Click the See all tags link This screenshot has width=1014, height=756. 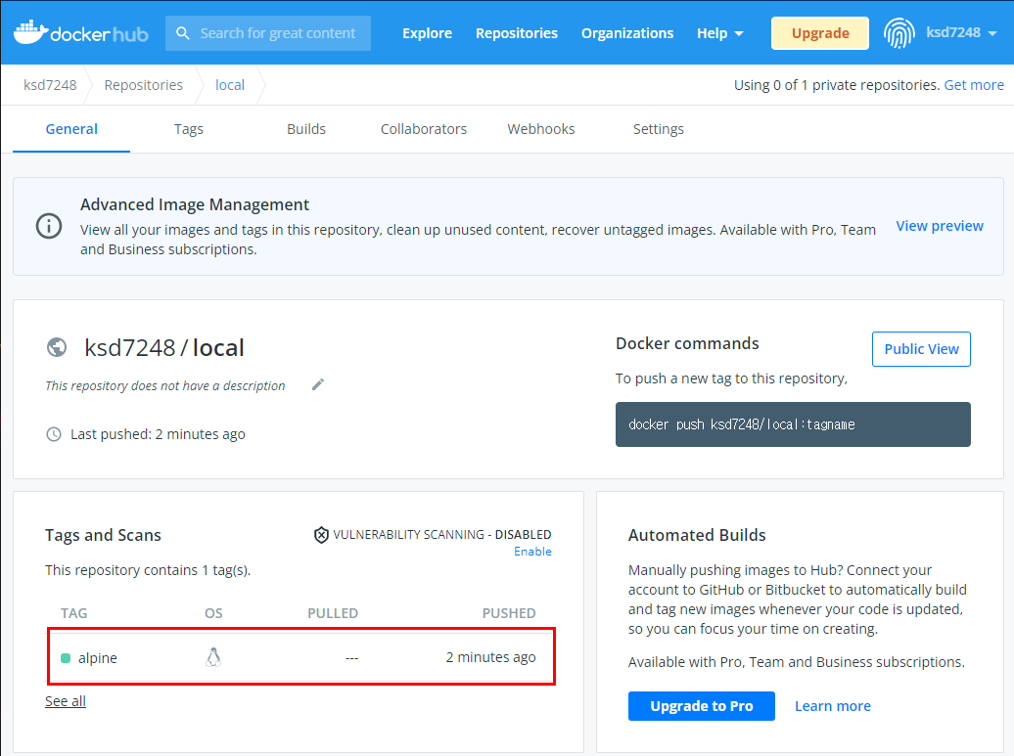pyautogui.click(x=66, y=701)
